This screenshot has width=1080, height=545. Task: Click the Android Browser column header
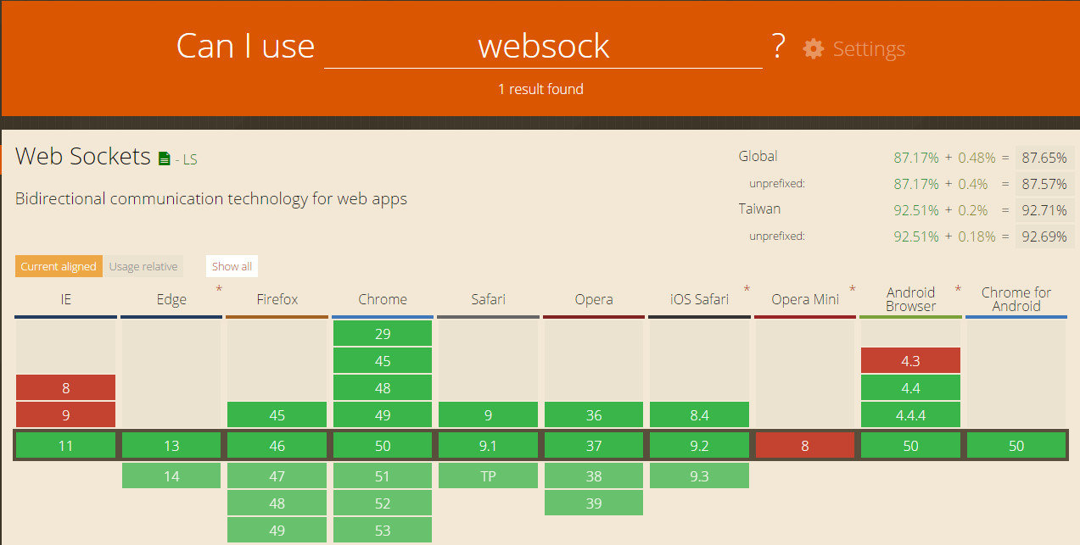tap(910, 299)
